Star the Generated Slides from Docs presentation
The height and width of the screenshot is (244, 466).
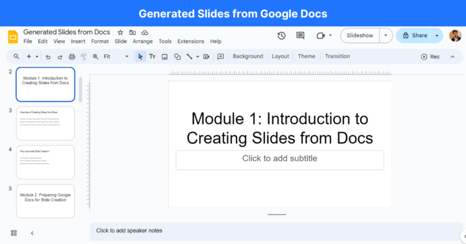120,33
